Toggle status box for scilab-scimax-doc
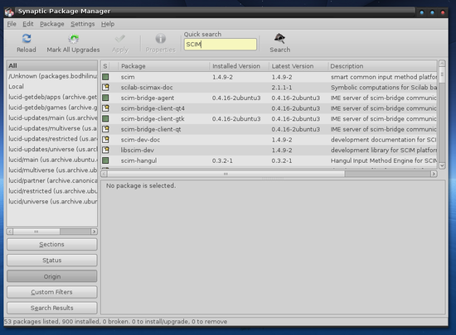Image resolution: width=456 pixels, height=335 pixels. pos(105,88)
